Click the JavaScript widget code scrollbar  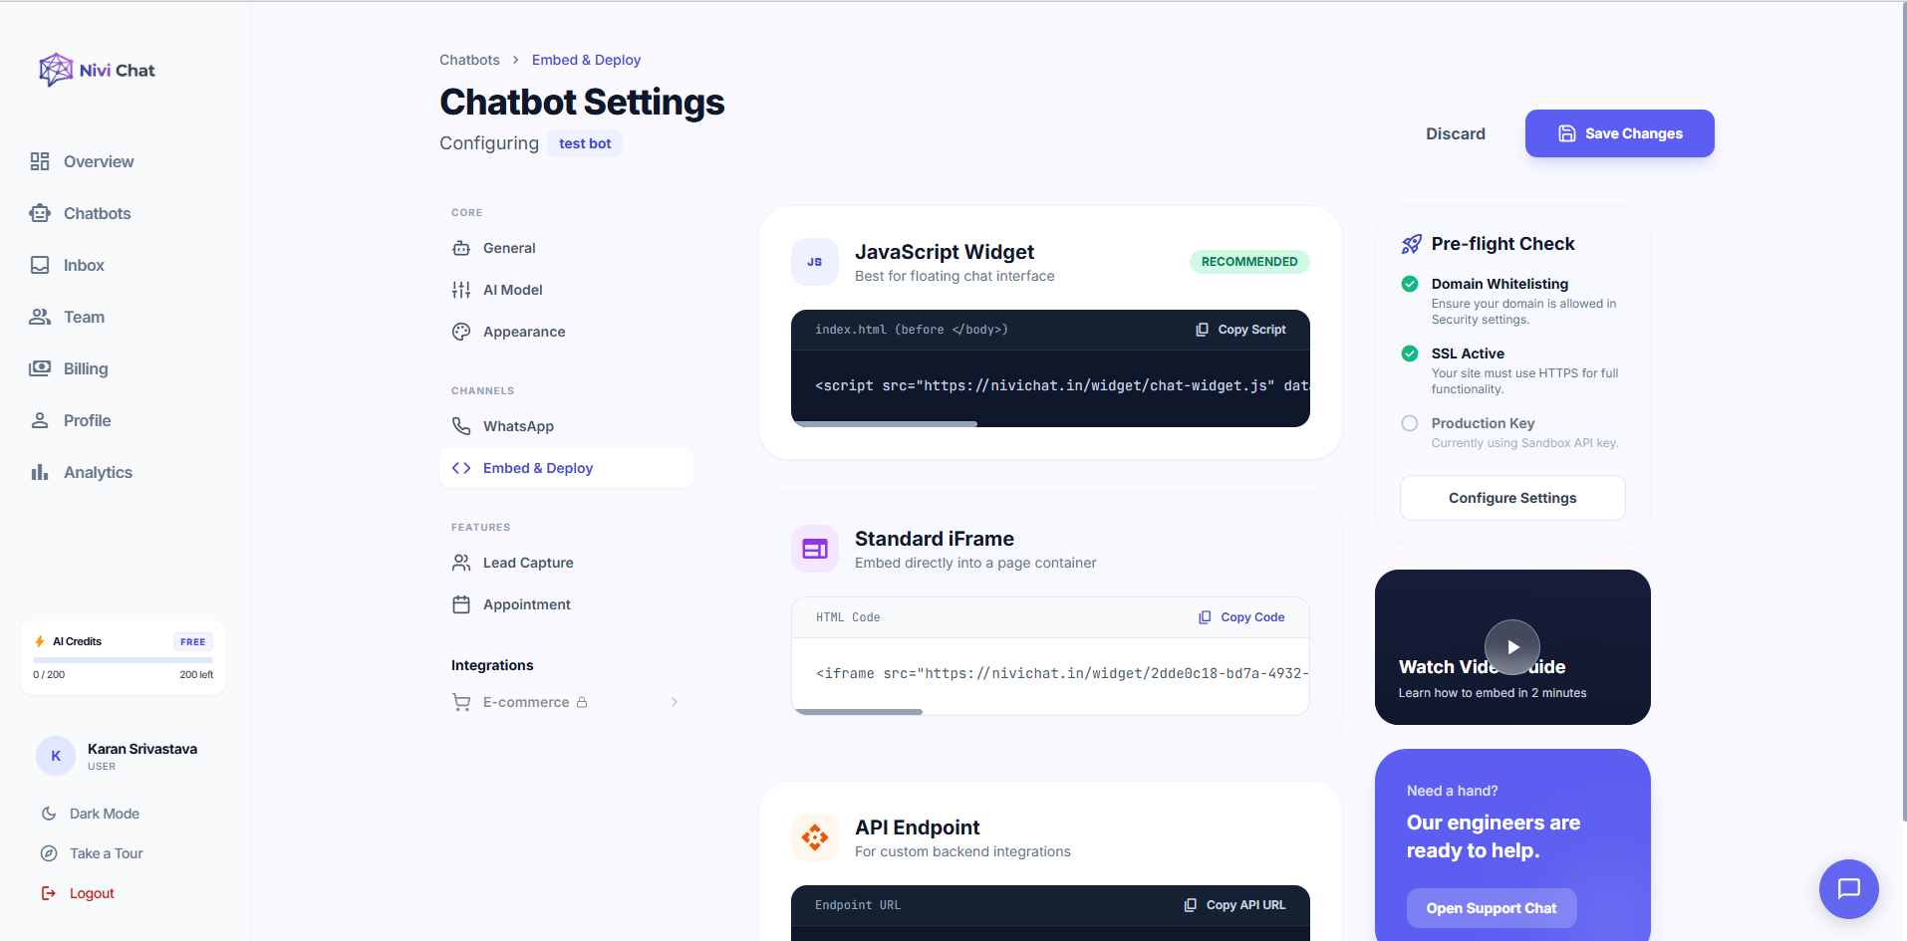(884, 424)
